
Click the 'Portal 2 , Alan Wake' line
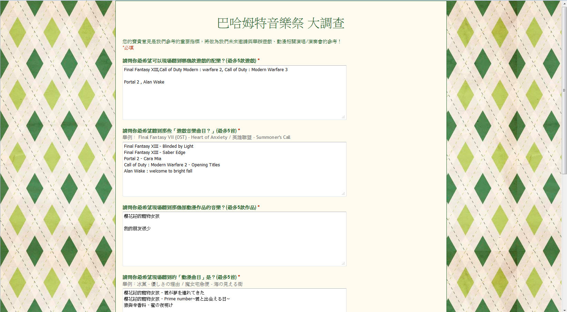click(144, 82)
